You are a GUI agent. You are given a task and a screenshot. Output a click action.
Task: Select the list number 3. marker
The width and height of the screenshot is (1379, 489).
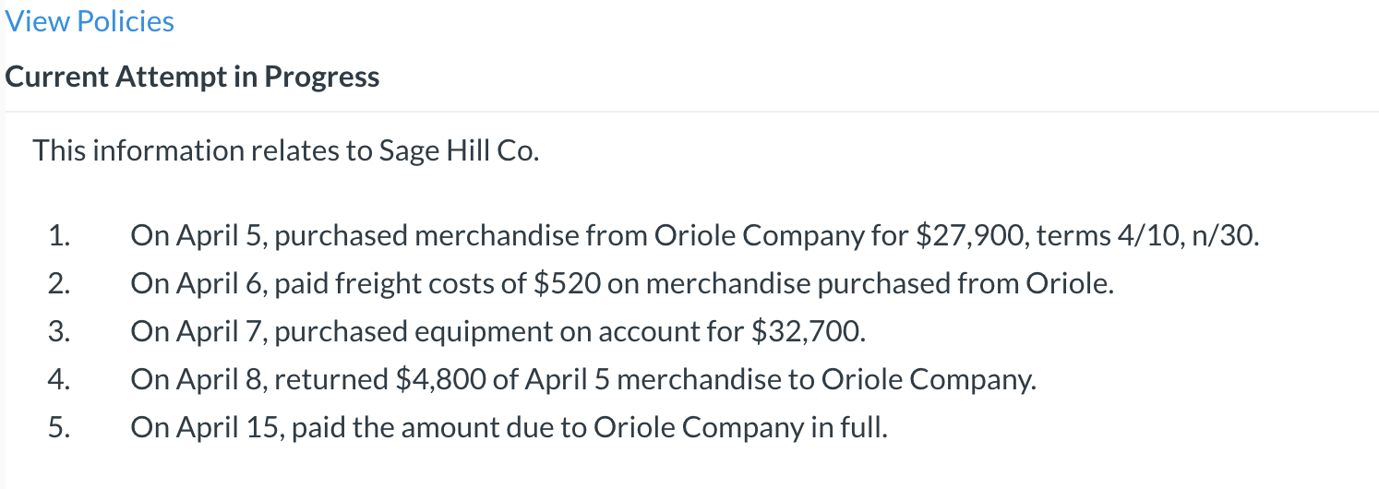point(59,331)
